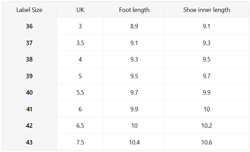Select label size 36 row header
The height and width of the screenshot is (152, 250).
29,26
